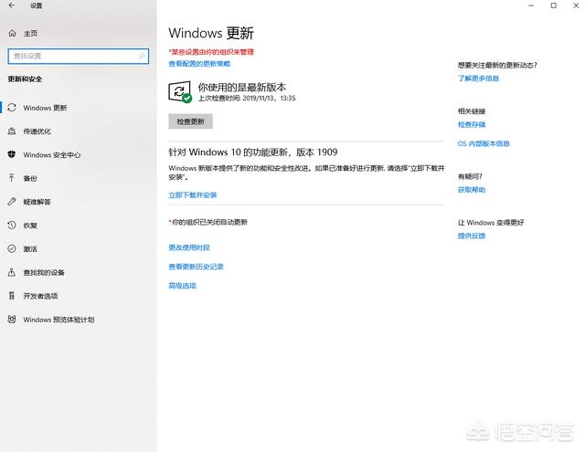Click 立即下载并安装 link
The height and width of the screenshot is (452, 585).
pyautogui.click(x=193, y=194)
